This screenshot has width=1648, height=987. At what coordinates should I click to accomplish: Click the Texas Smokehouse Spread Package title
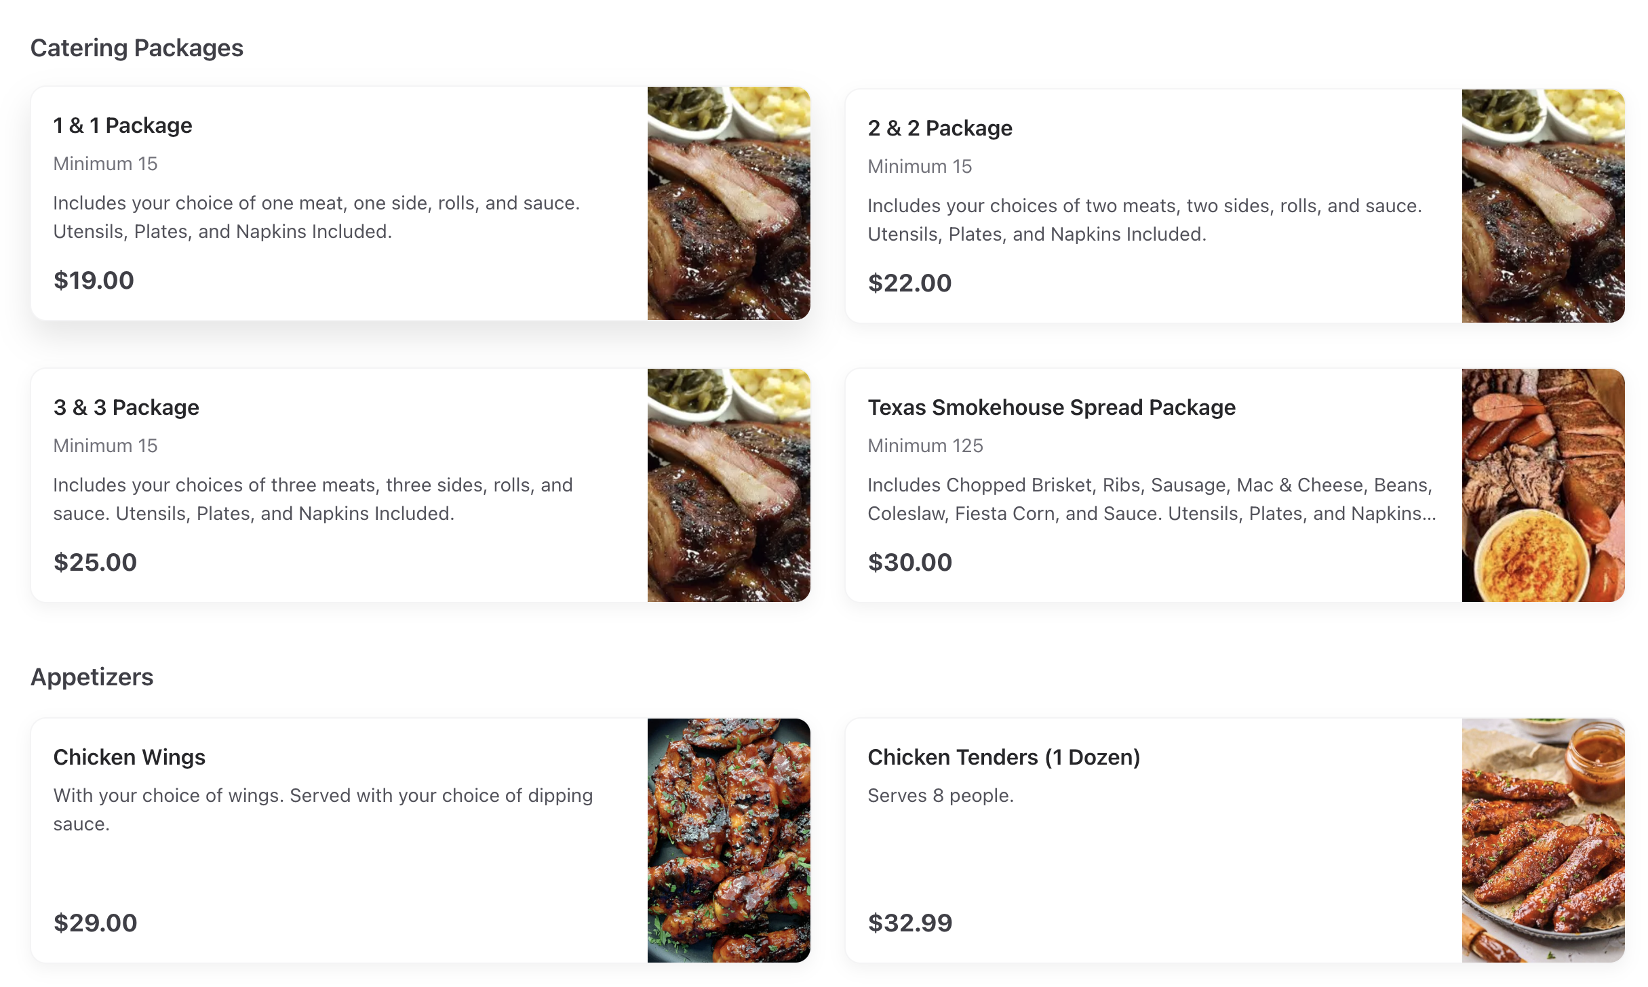(1051, 407)
